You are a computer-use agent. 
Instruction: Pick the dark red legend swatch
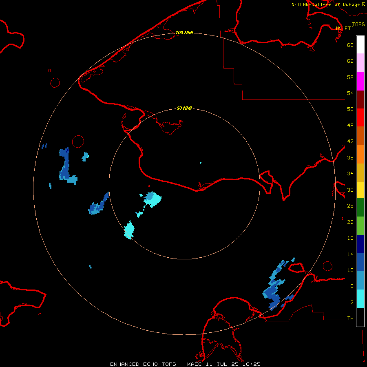(x=360, y=99)
